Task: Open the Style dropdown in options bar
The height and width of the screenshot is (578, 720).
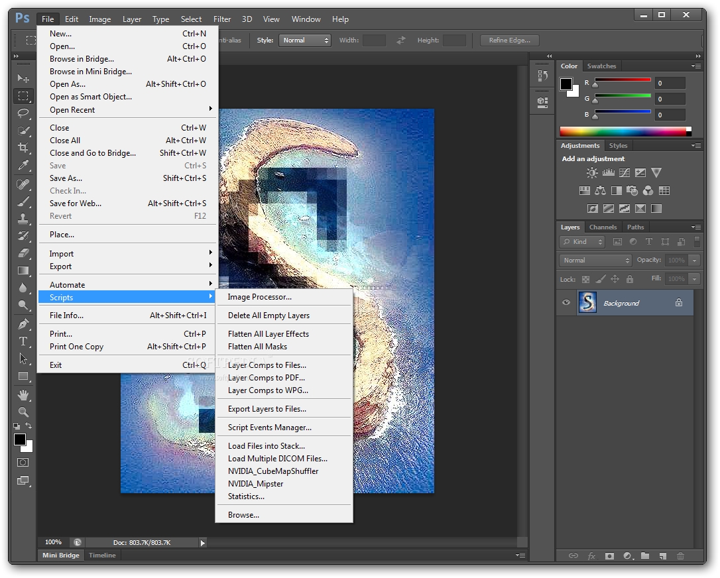Action: tap(304, 40)
